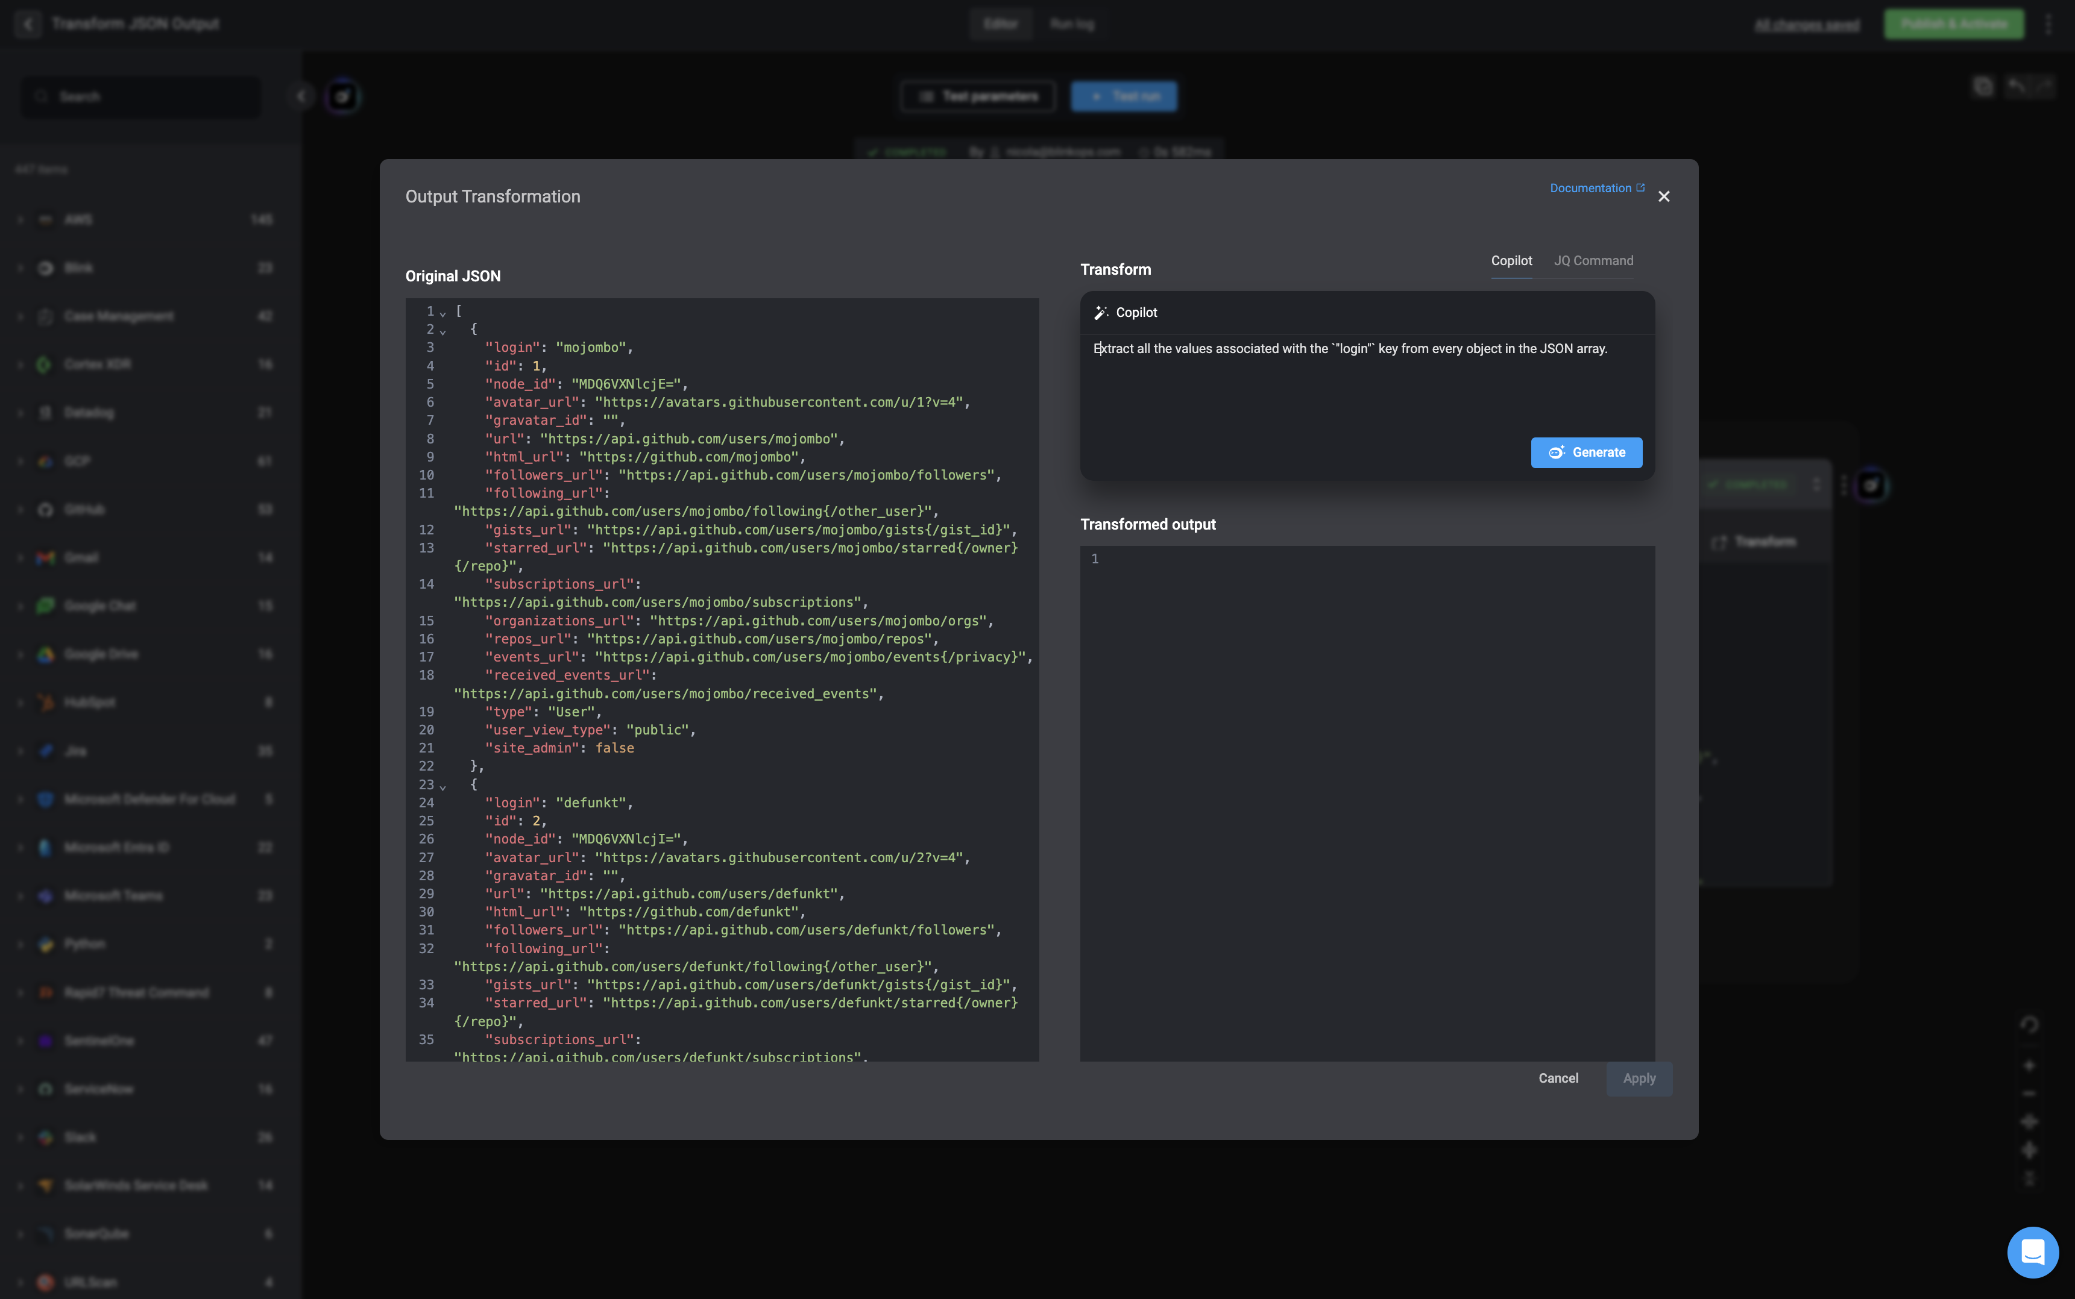Click the Slack icon in the sidebar

pos(46,1138)
